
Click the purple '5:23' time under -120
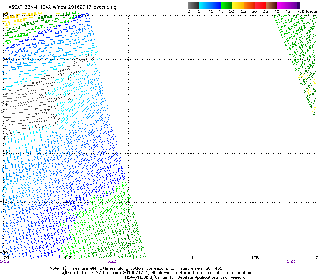click(x=4, y=261)
